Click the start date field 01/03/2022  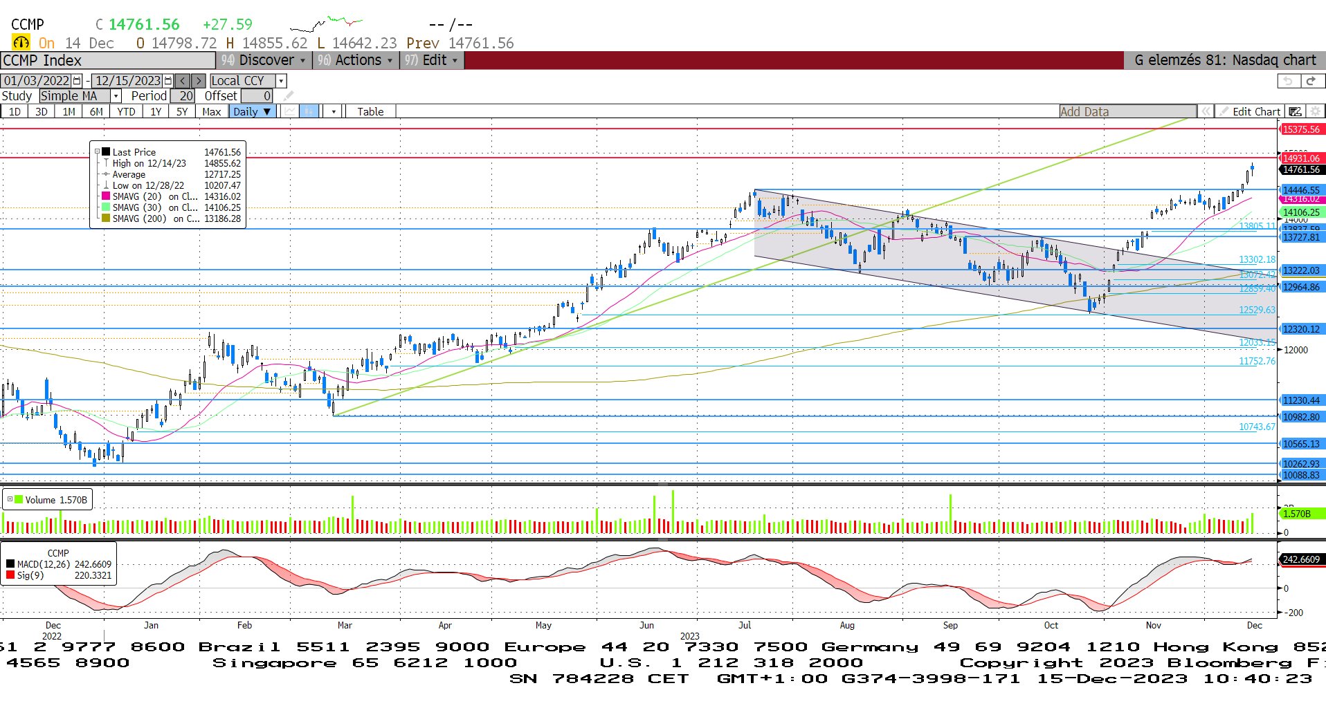pyautogui.click(x=37, y=81)
